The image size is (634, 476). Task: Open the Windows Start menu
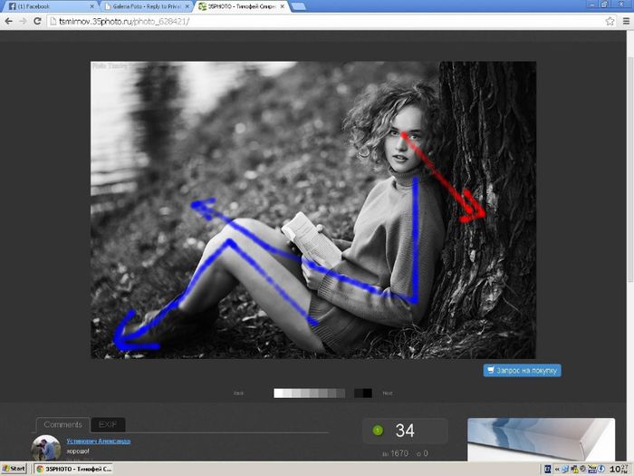click(x=14, y=469)
